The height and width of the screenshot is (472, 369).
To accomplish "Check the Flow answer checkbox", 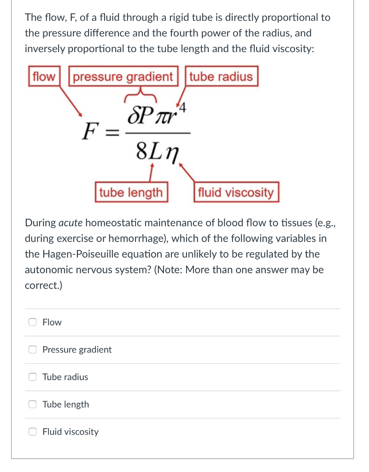I will pos(32,322).
